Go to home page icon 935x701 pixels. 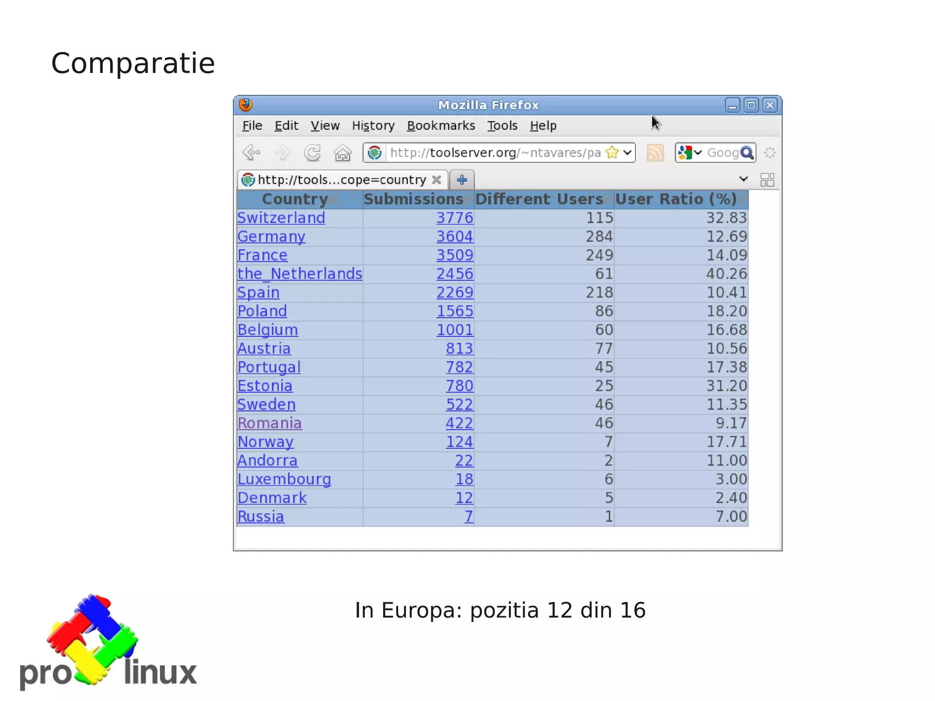(x=342, y=153)
